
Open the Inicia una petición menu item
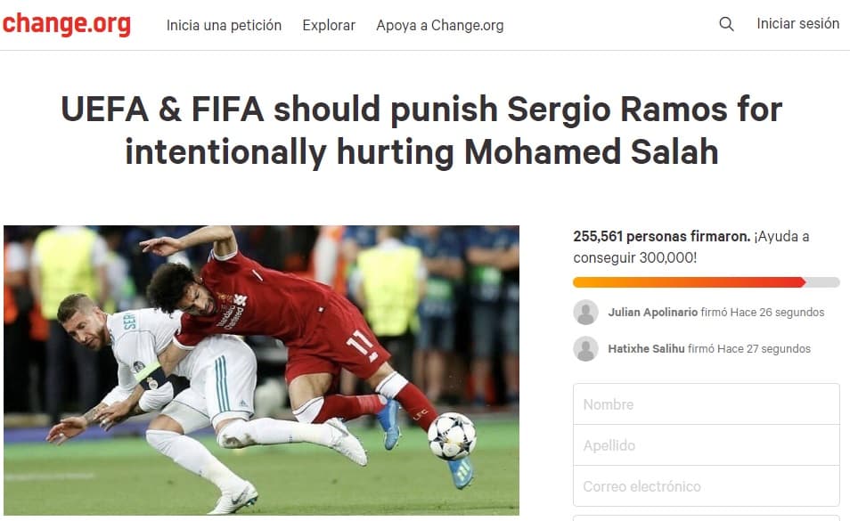[x=224, y=26]
